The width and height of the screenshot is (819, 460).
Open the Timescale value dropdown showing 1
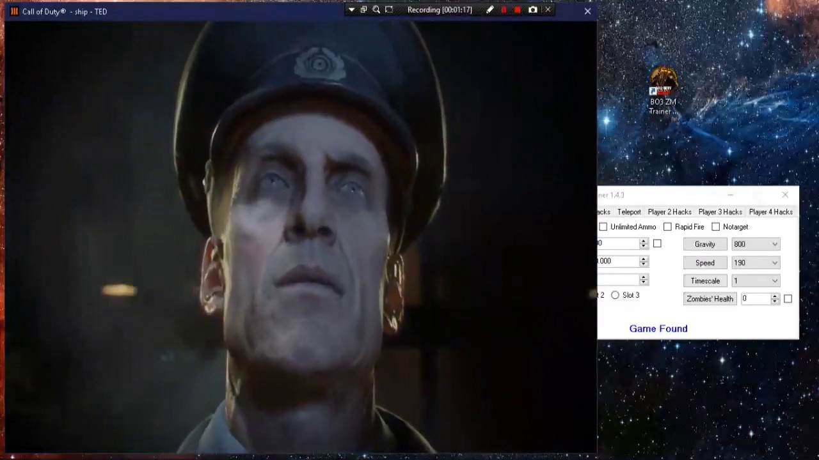pyautogui.click(x=756, y=280)
